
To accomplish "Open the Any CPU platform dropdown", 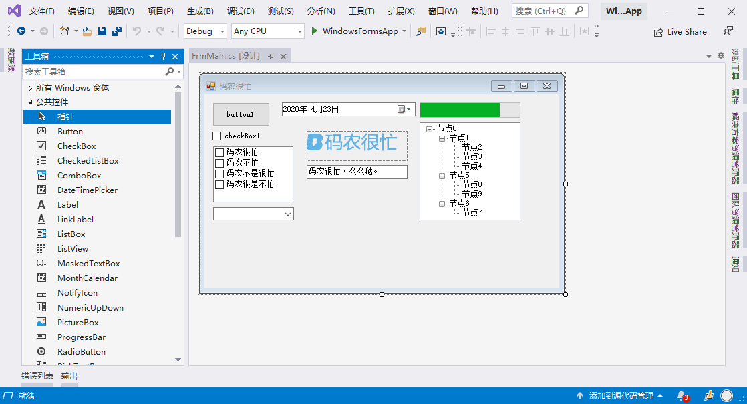I will tap(299, 31).
